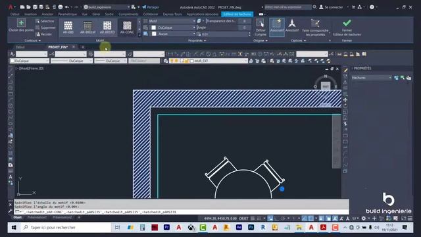Click the command line input area
This screenshot has width=421, height=237.
tap(182, 212)
